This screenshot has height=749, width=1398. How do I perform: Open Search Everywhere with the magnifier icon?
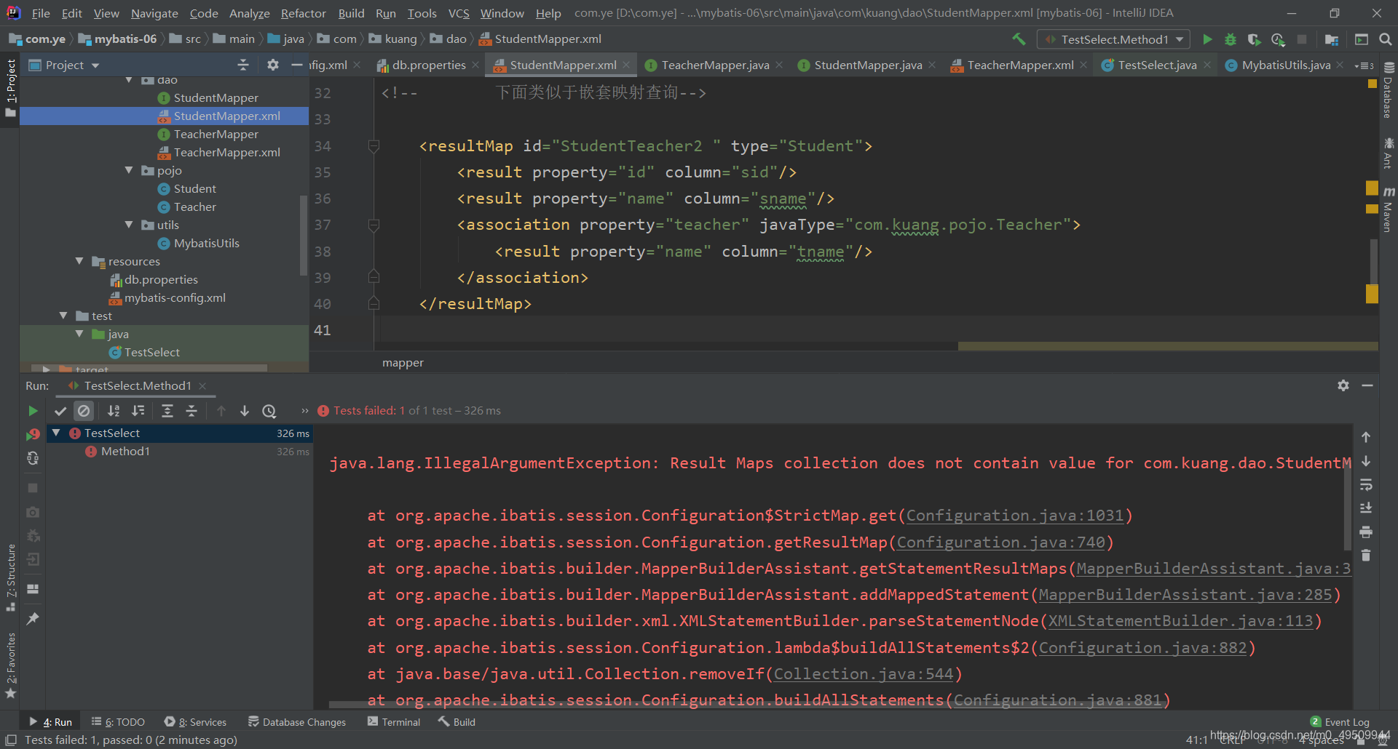coord(1386,39)
